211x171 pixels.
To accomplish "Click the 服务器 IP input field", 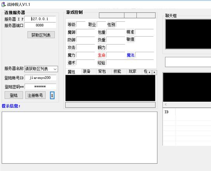I will 40,19.
